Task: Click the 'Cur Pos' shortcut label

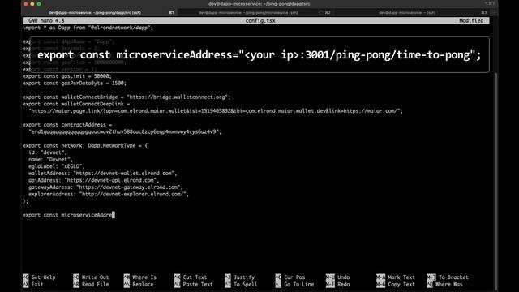Action: (294, 277)
